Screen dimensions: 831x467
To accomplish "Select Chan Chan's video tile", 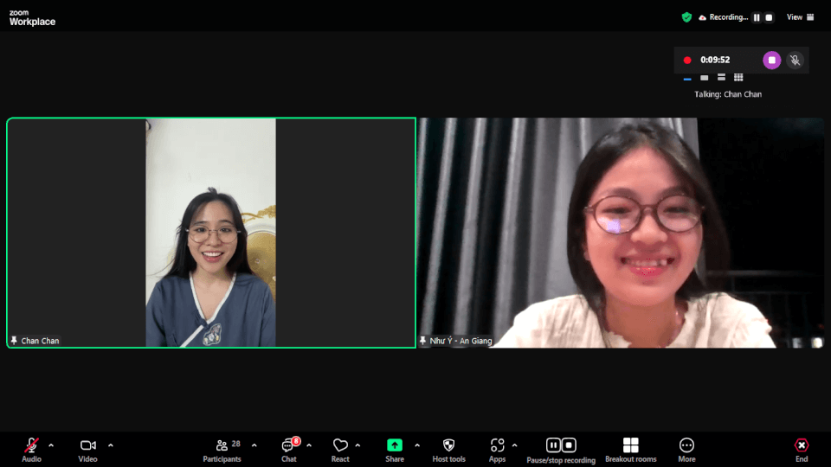I will tap(211, 233).
